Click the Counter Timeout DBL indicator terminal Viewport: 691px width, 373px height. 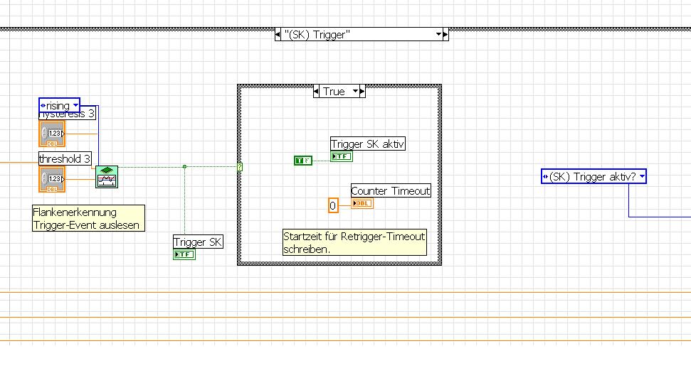coord(362,203)
